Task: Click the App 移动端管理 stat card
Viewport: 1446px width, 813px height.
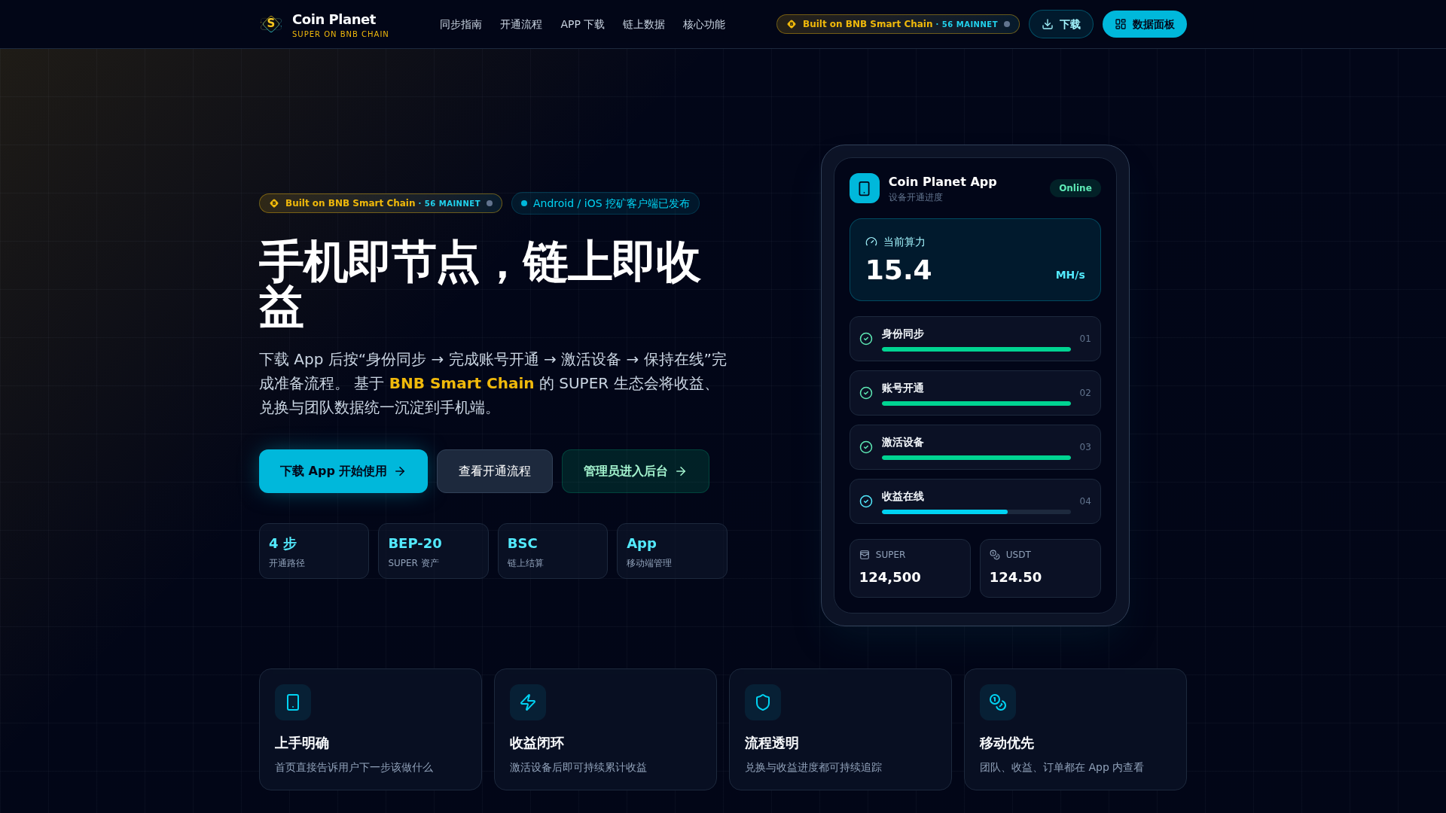Action: tap(672, 551)
